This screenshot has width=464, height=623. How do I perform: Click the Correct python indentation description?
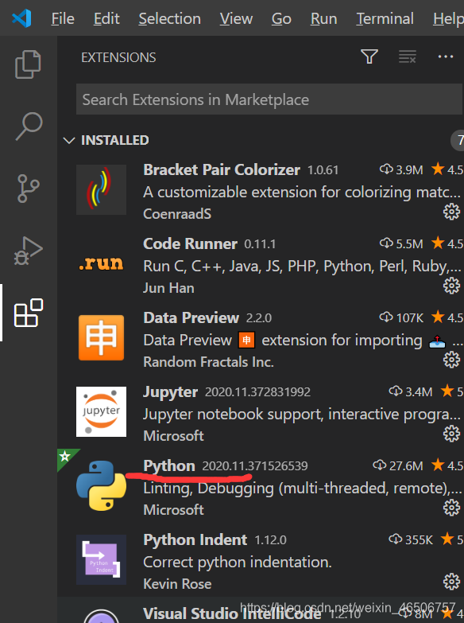pyautogui.click(x=237, y=563)
